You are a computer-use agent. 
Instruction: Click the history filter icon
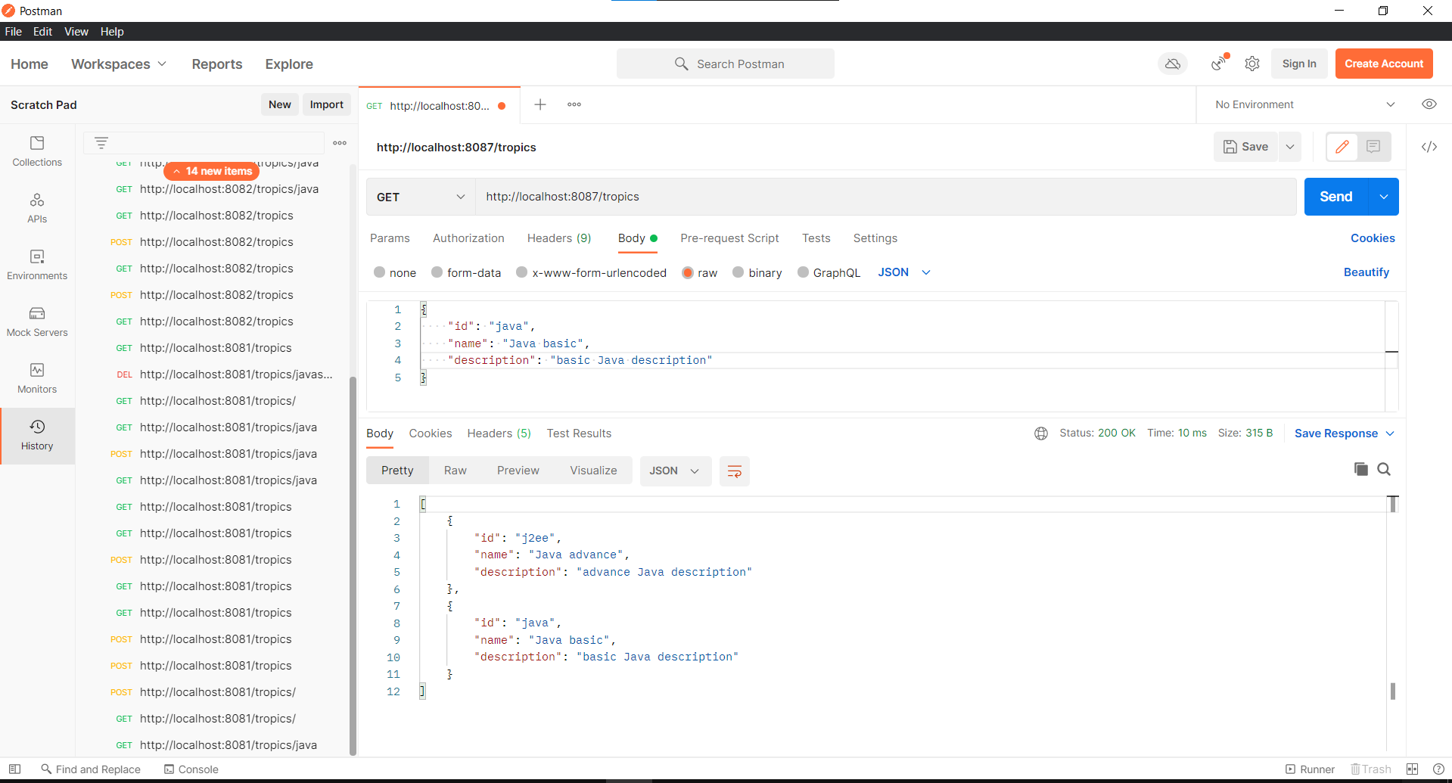(x=101, y=142)
